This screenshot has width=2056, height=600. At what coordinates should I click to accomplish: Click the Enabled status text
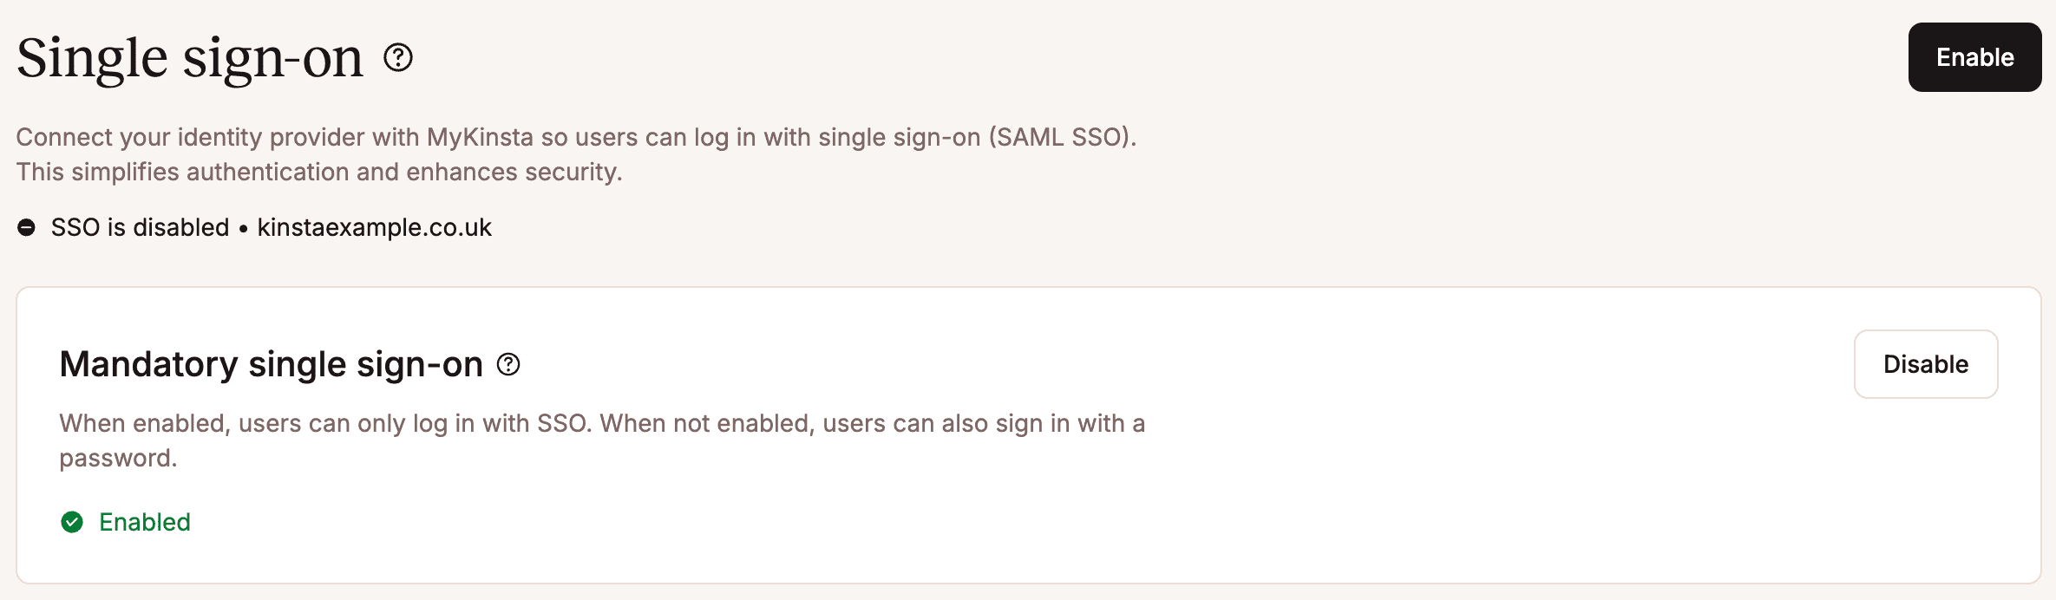click(145, 522)
